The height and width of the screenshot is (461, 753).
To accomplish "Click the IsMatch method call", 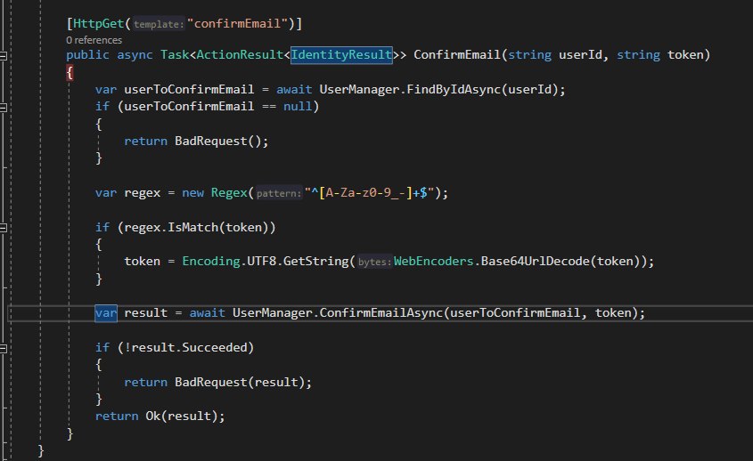I will click(x=192, y=227).
